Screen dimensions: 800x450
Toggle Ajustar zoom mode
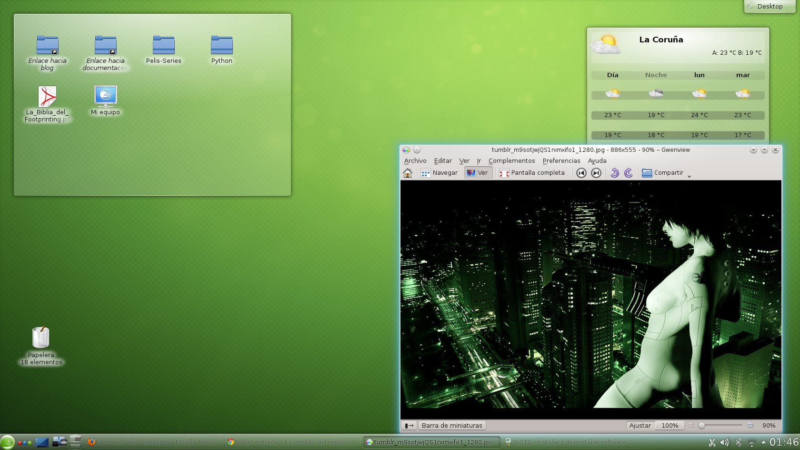coord(640,425)
